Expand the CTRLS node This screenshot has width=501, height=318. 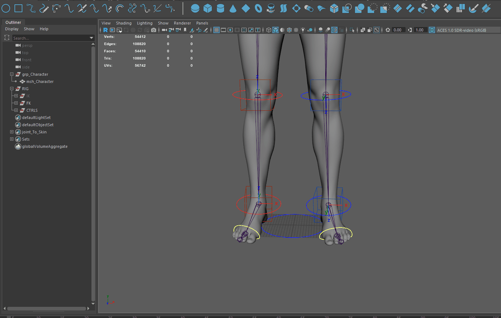click(16, 110)
